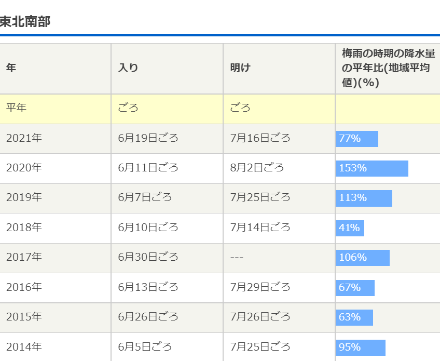Click the 2021年 year cell

point(24,138)
